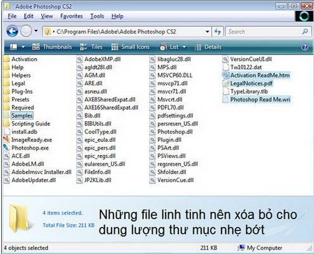The image size is (314, 254).
Task: Open the List view dropdown arrow
Action: [x=185, y=47]
